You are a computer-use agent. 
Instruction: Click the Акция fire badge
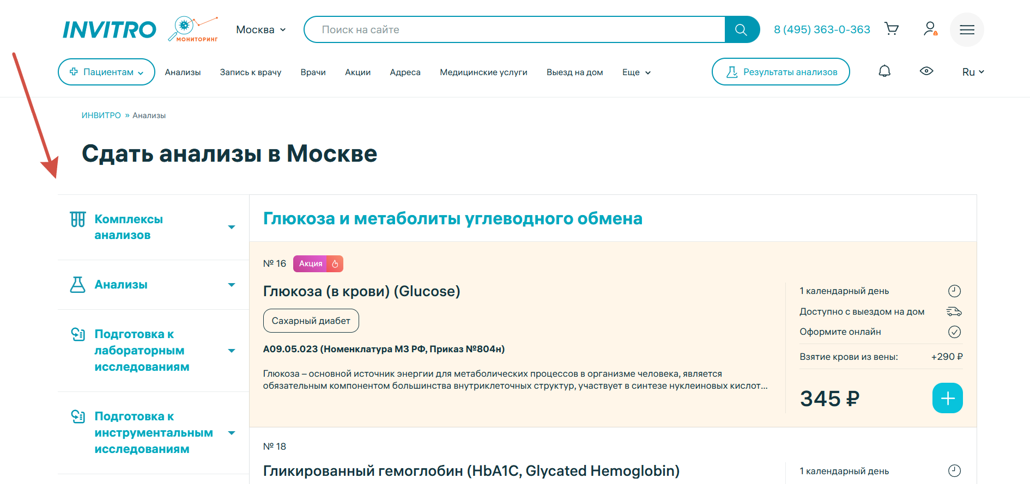pos(318,264)
